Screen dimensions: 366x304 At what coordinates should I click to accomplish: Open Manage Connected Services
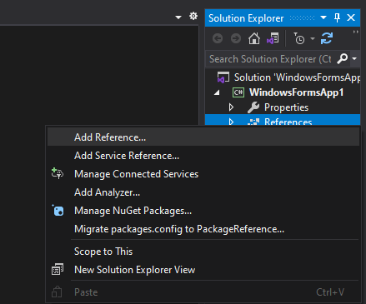203,174
